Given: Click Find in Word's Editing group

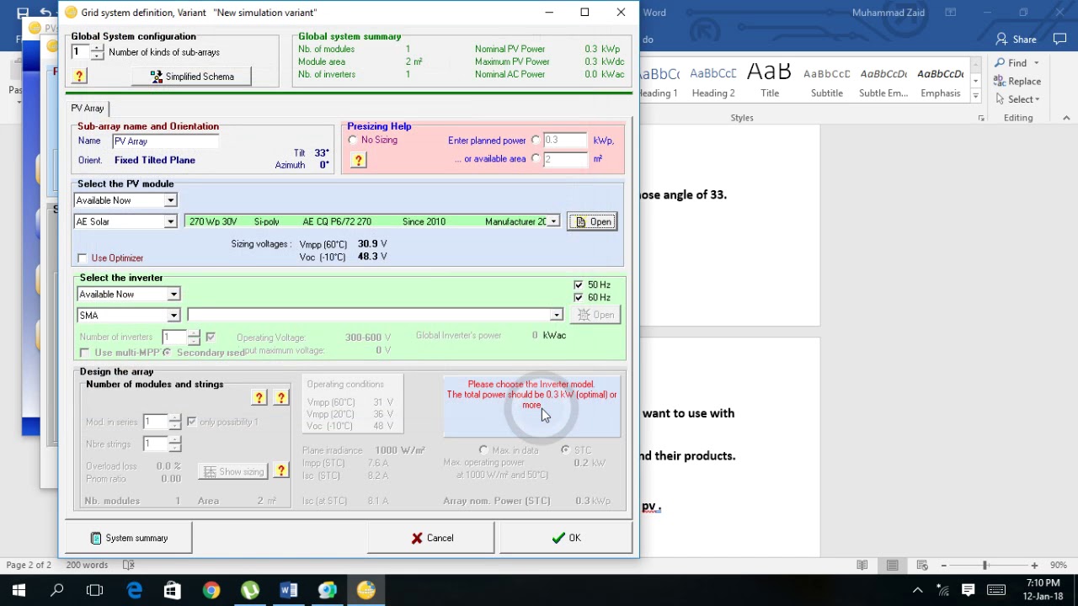Looking at the screenshot, I should click(x=1011, y=63).
